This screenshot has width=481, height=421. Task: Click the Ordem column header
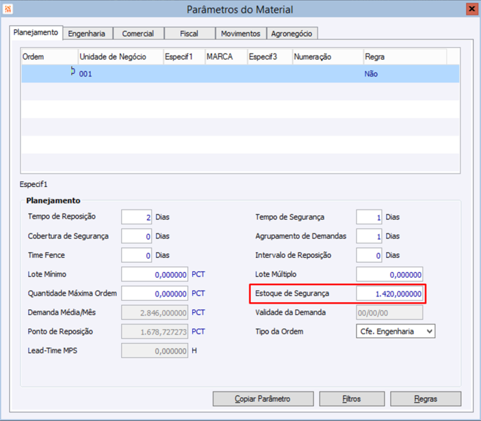tap(50, 57)
